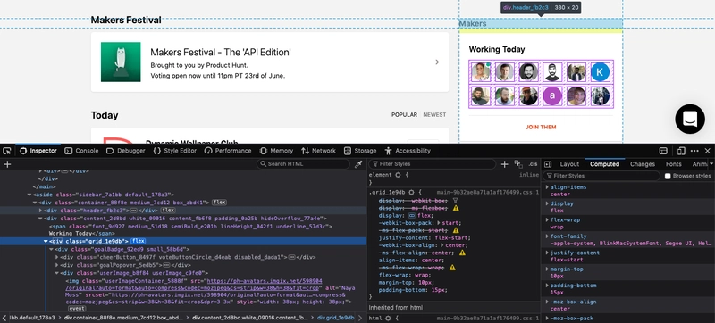Open the Console panel
715x323 pixels.
(81, 151)
